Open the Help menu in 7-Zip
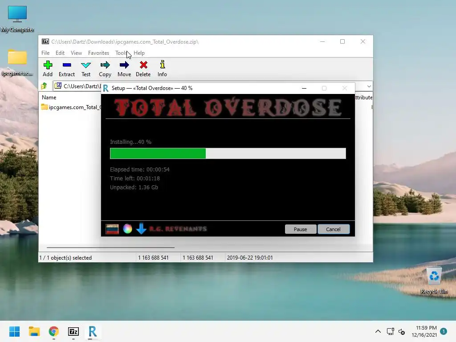This screenshot has width=456, height=342. 139,53
